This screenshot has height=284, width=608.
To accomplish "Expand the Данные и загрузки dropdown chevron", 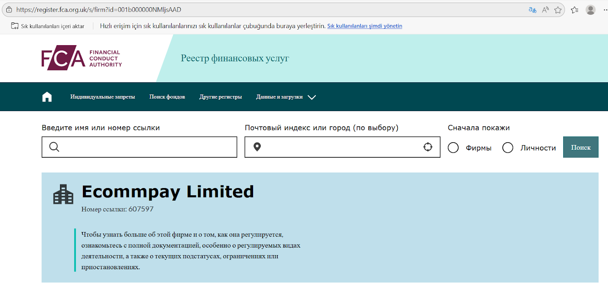I will (312, 97).
